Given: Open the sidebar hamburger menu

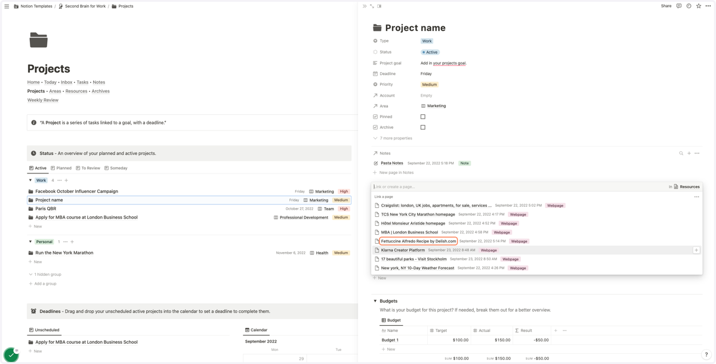Looking at the screenshot, I should tap(7, 6).
